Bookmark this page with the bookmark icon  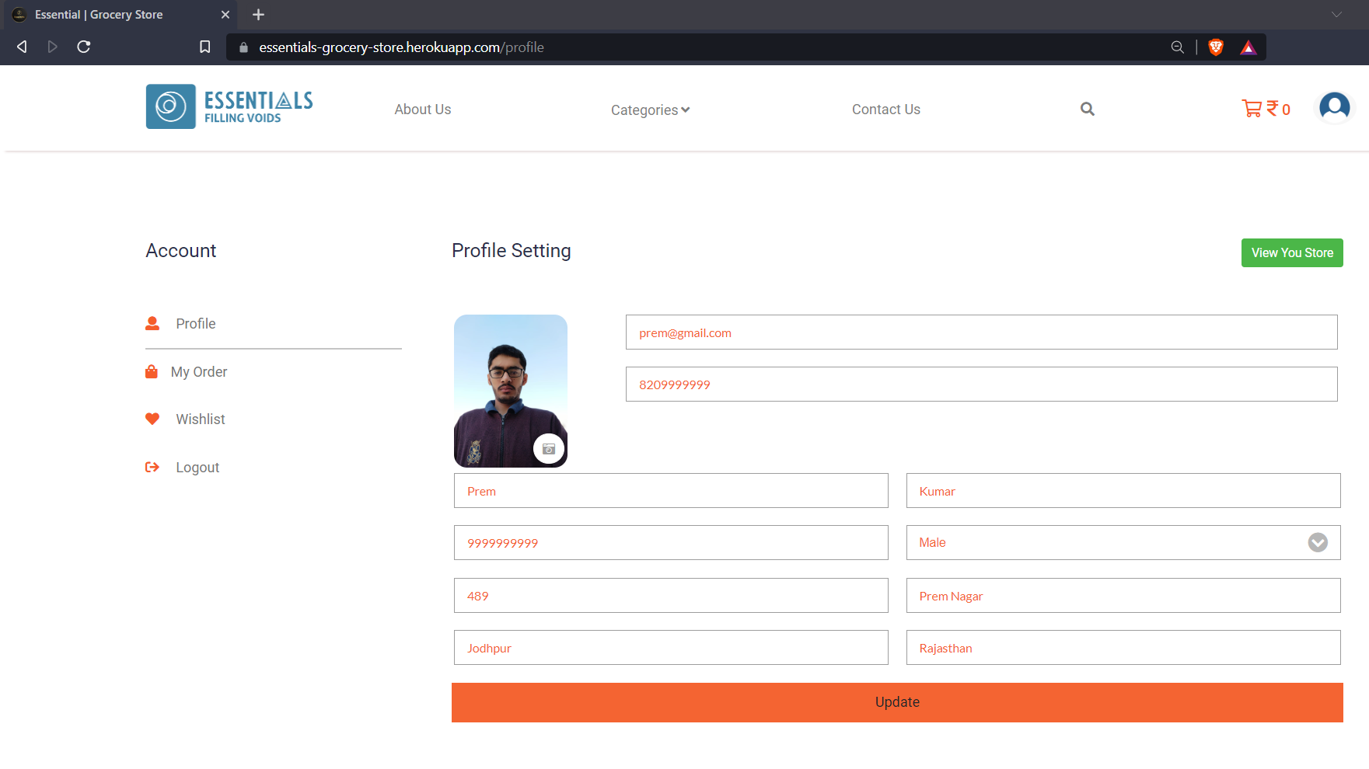tap(204, 47)
